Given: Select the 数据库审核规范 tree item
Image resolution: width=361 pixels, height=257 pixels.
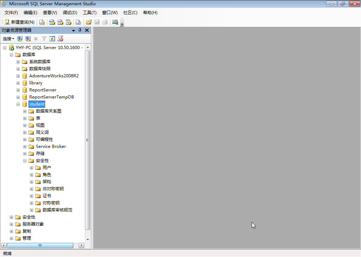Looking at the screenshot, I should (57, 210).
